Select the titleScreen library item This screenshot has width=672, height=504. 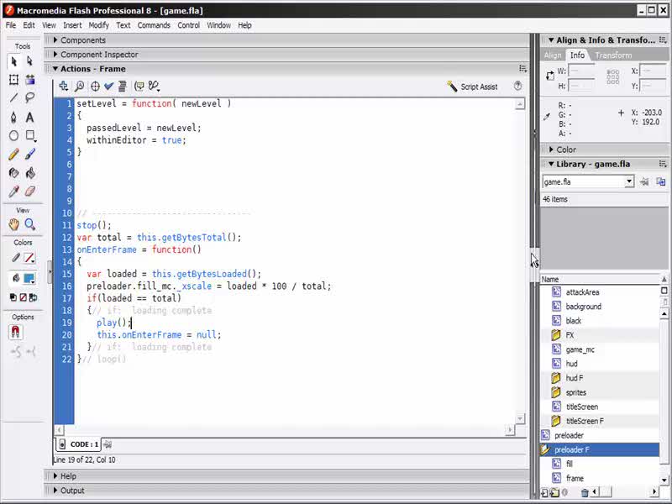pos(581,407)
